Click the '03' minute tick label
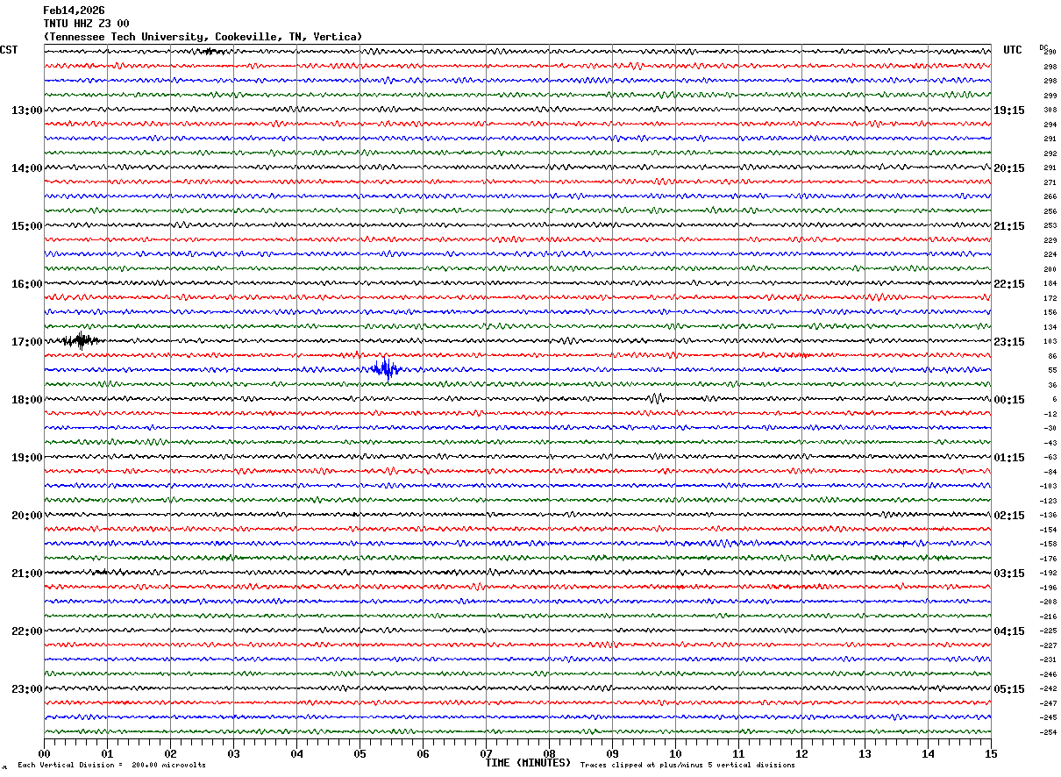The image size is (1061, 777). (x=233, y=753)
